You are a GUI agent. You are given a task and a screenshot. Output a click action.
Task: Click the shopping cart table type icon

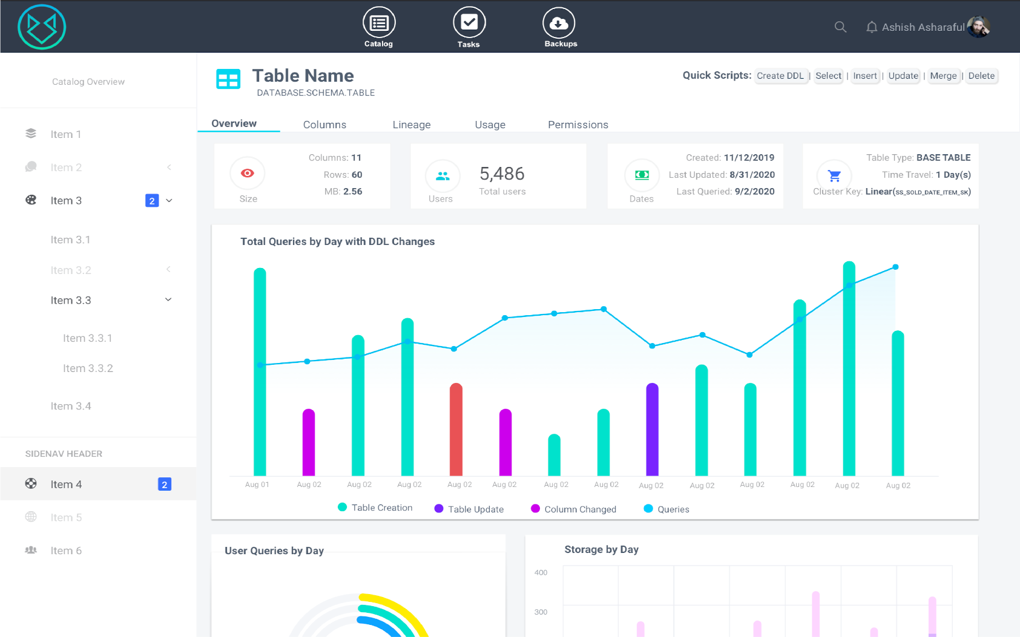[834, 176]
